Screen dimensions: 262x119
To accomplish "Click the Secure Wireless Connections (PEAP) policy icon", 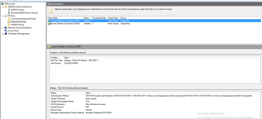I will pos(49,24).
